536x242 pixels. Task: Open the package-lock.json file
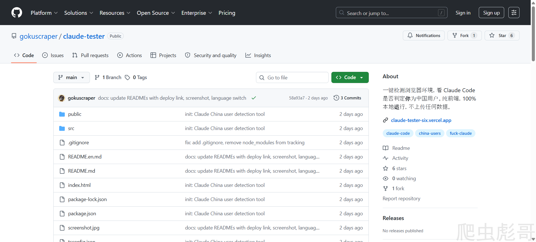click(x=87, y=199)
